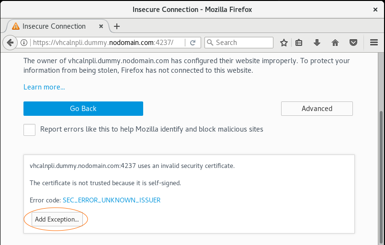
Task: Open the Downloads arrow icon
Action: tap(317, 43)
